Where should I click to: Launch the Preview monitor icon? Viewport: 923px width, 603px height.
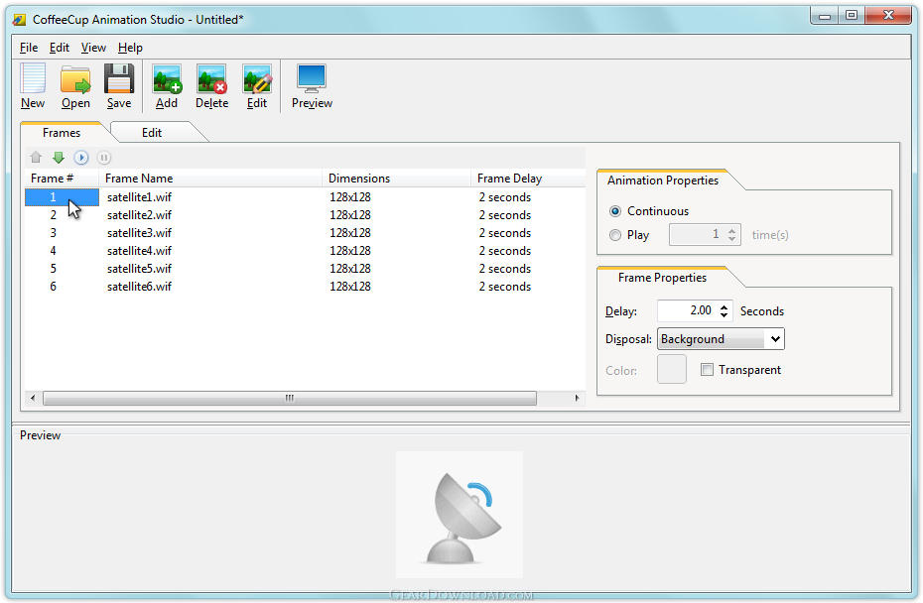pyautogui.click(x=312, y=78)
